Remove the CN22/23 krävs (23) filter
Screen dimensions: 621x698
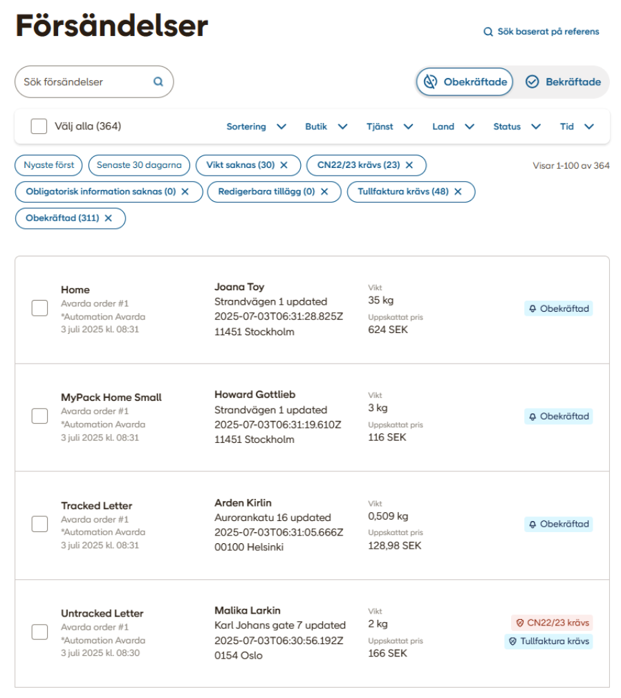pos(409,165)
